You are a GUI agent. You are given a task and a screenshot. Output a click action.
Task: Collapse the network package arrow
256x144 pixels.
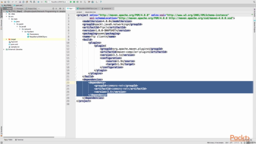pyautogui.click(x=20, y=29)
